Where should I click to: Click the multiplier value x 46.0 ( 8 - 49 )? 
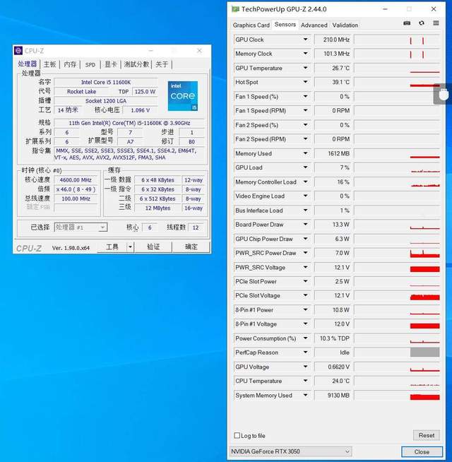coord(76,189)
